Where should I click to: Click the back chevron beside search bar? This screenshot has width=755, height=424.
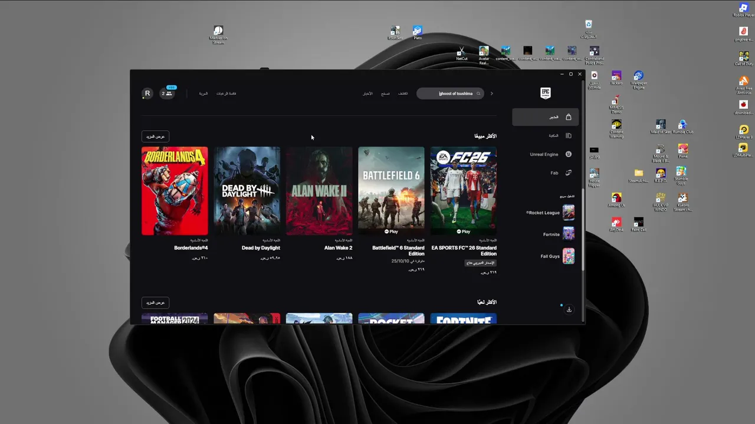(492, 94)
